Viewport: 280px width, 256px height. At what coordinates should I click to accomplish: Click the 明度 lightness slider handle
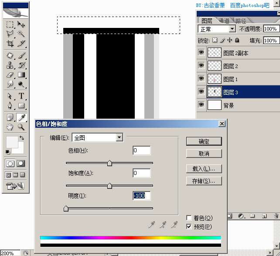click(66, 208)
